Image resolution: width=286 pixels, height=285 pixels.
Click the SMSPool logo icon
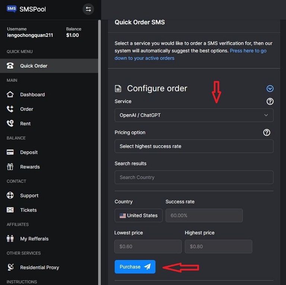pos(12,9)
